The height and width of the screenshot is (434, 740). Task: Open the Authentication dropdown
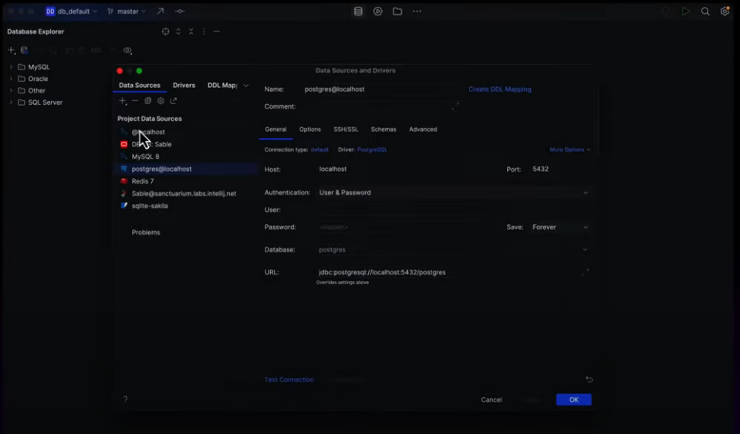coord(452,193)
